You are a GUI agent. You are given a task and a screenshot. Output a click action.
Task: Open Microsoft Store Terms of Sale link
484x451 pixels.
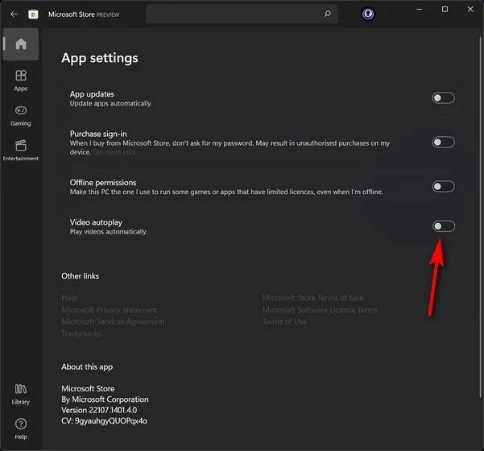pos(312,298)
